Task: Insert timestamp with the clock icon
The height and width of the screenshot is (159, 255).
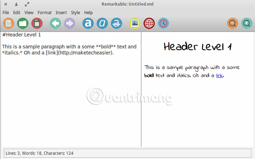Action: pos(163,23)
